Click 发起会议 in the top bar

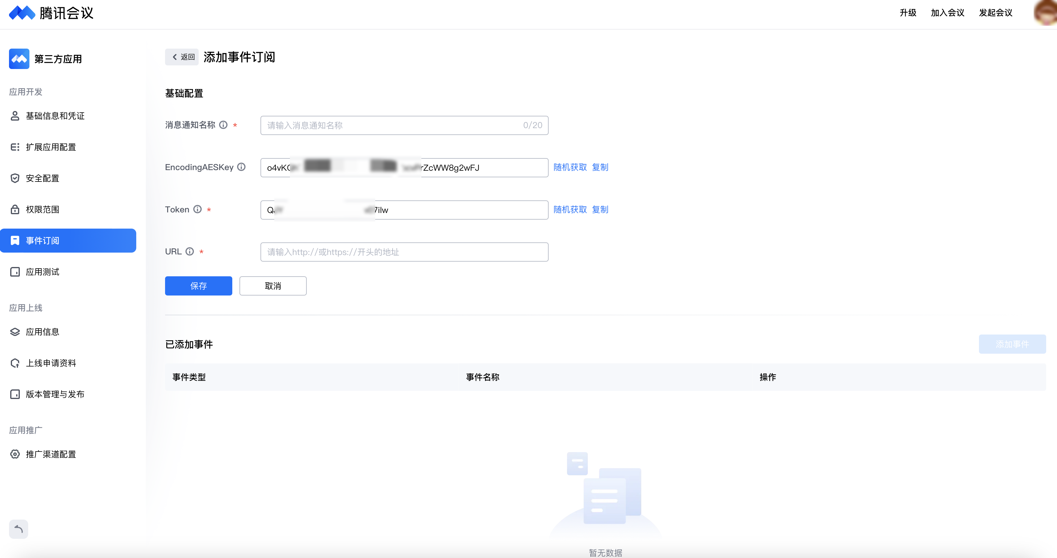(995, 13)
